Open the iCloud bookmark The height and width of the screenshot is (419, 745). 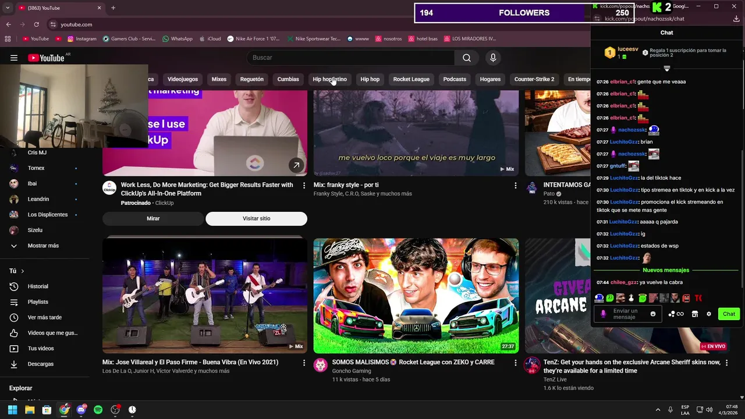coord(210,39)
